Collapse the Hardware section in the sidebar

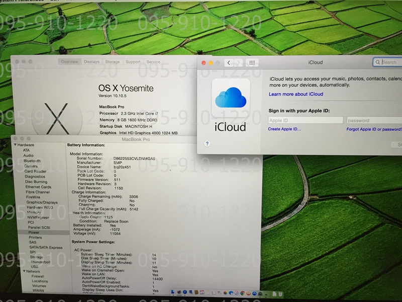[x=15, y=145]
